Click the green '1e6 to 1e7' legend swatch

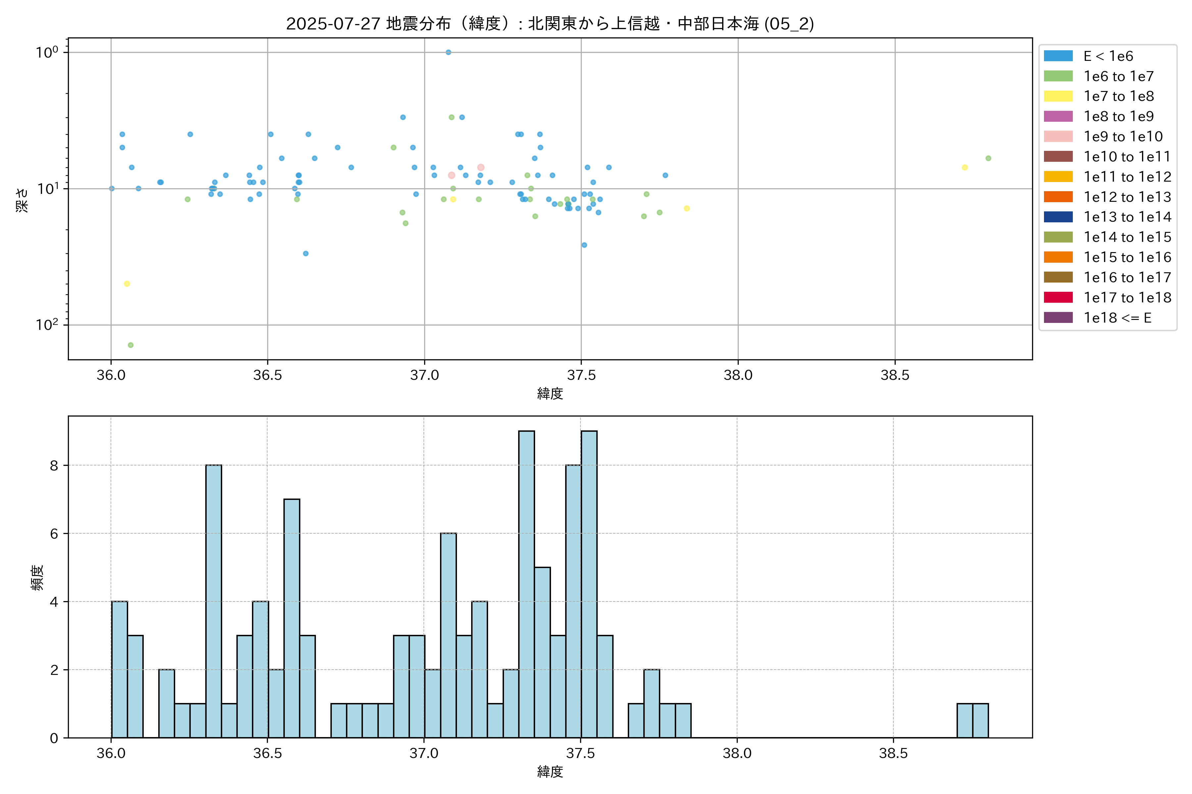(1058, 76)
